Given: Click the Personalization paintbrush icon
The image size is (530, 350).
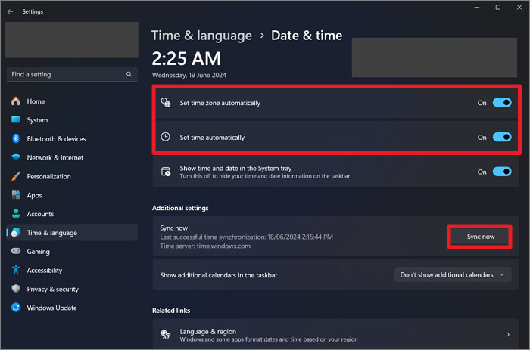Looking at the screenshot, I should 15,176.
